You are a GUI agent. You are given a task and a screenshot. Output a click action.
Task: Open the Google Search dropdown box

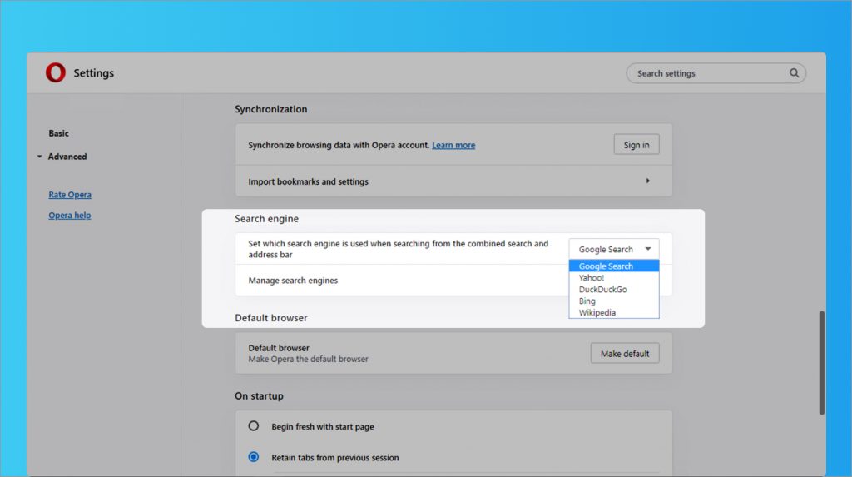coord(613,249)
